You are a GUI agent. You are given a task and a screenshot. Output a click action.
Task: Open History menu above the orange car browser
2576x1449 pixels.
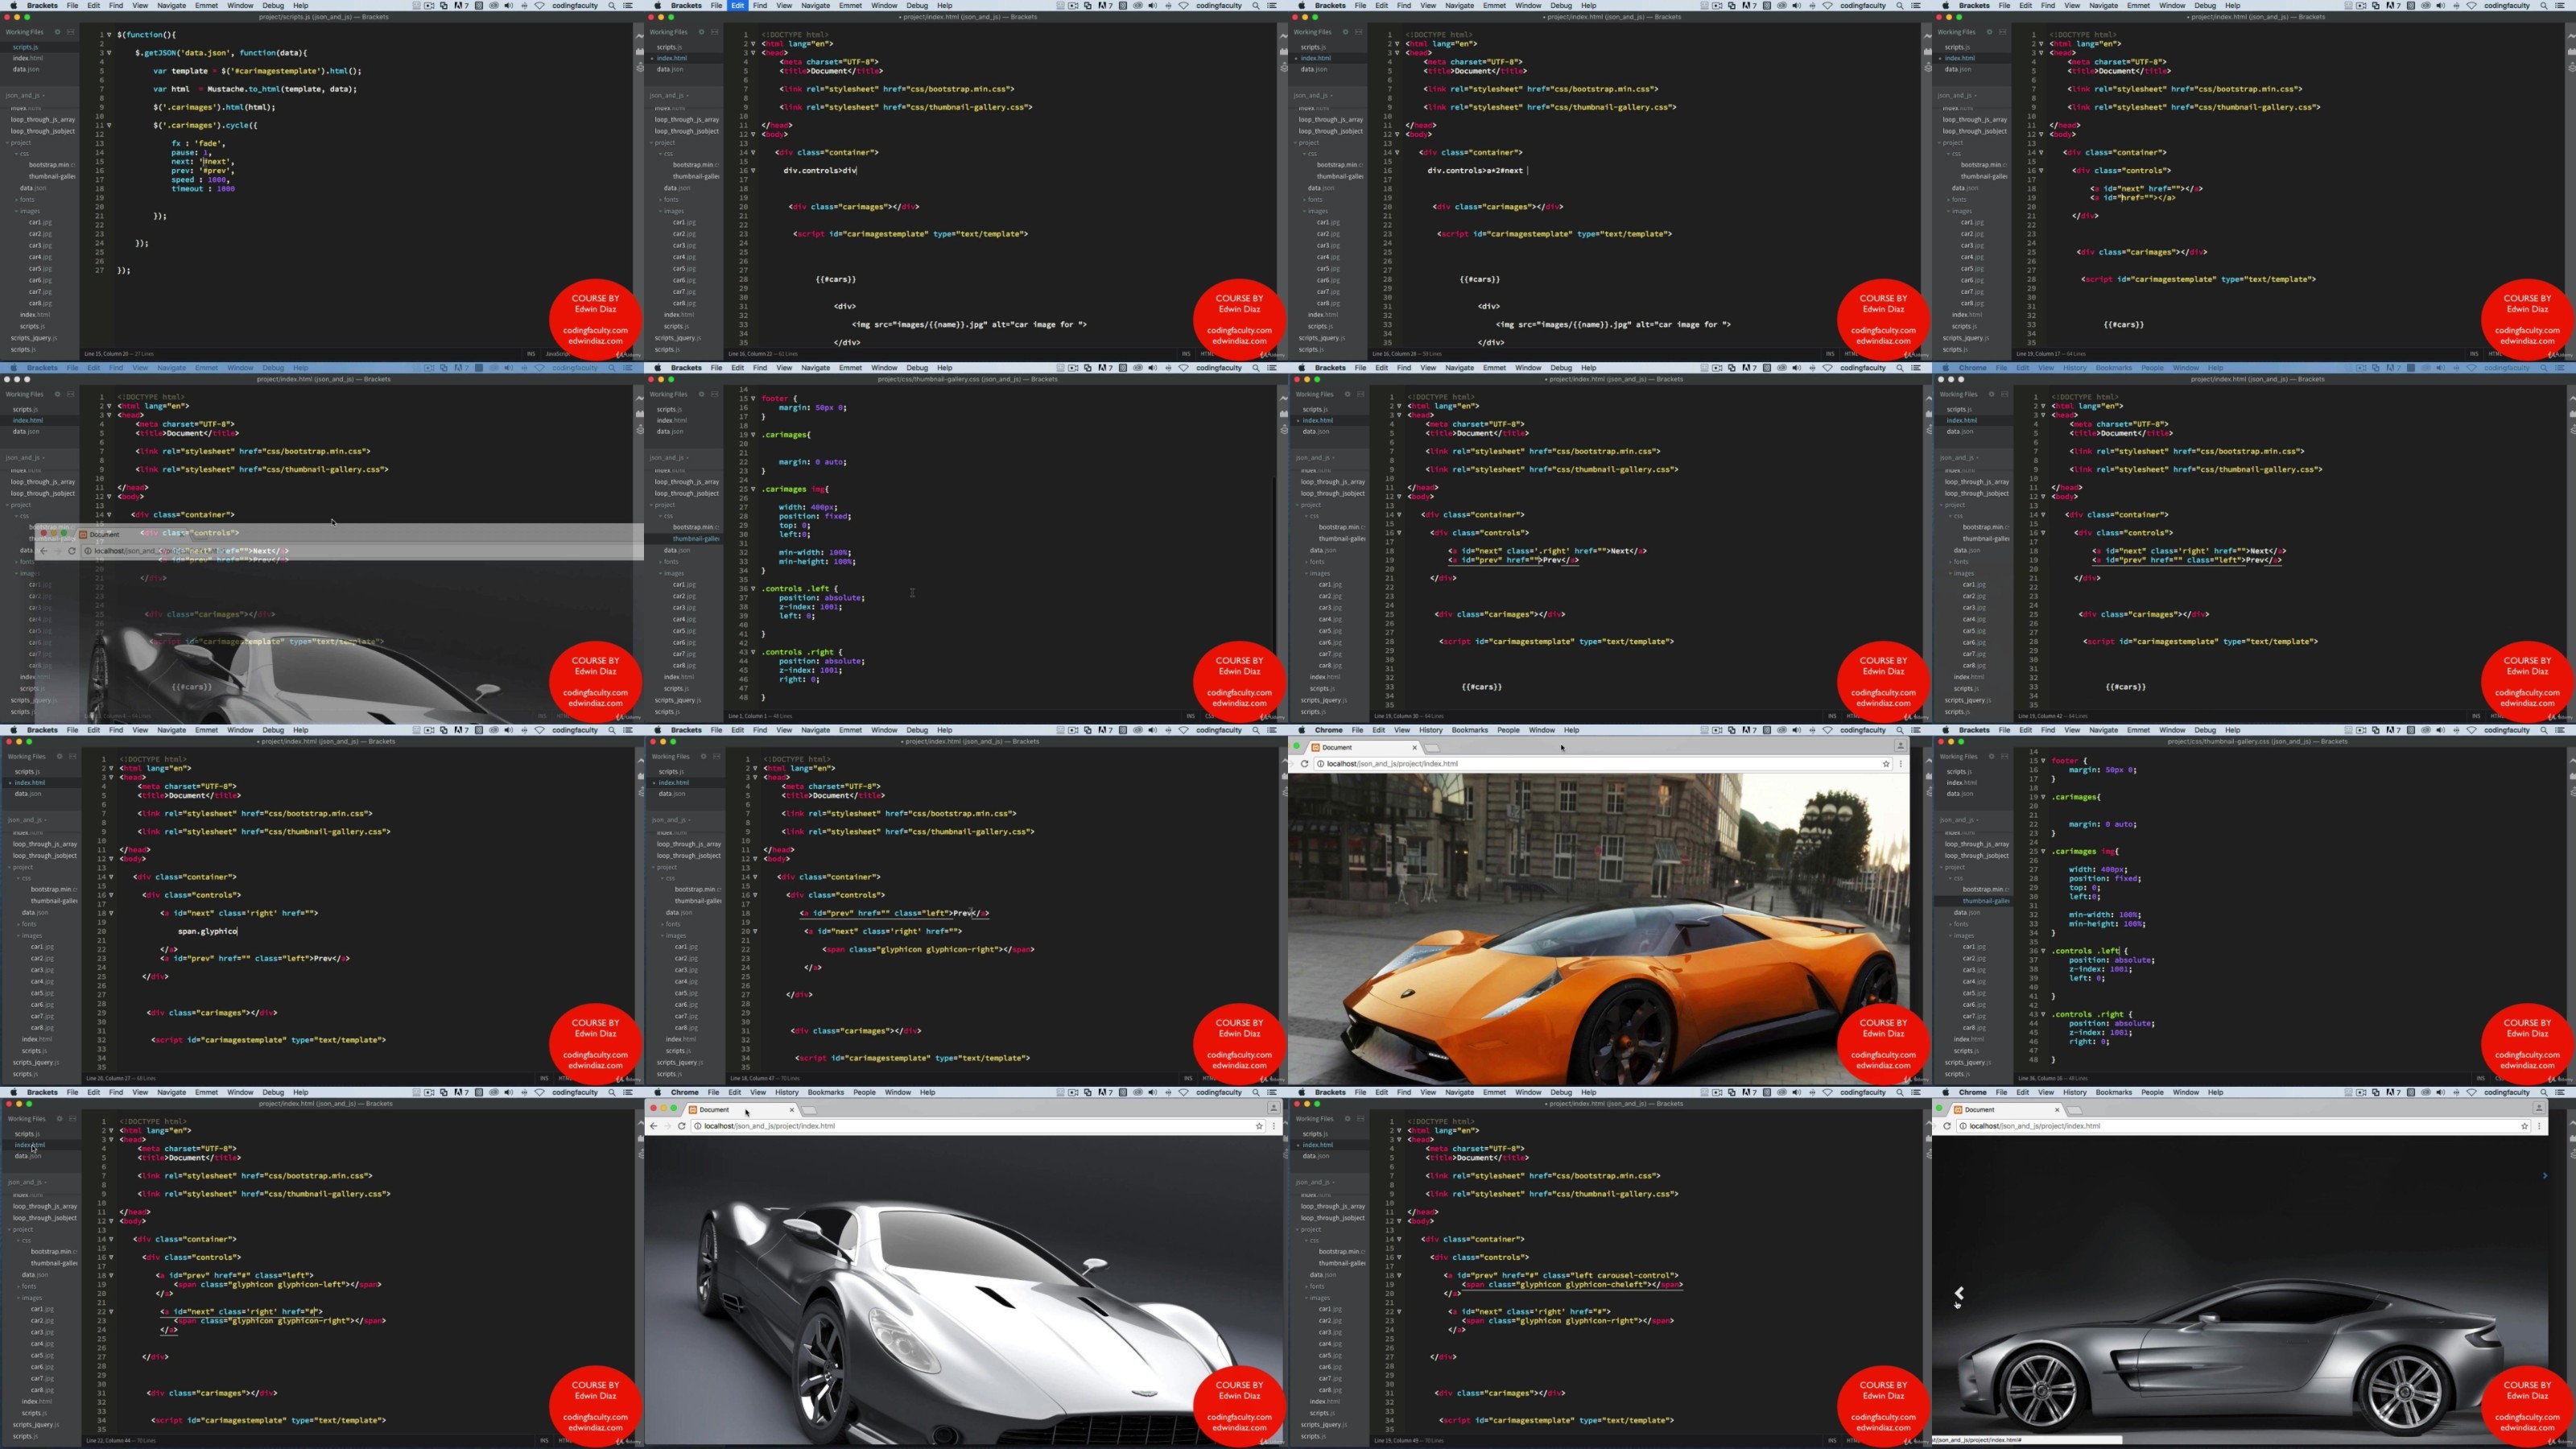click(x=1430, y=730)
